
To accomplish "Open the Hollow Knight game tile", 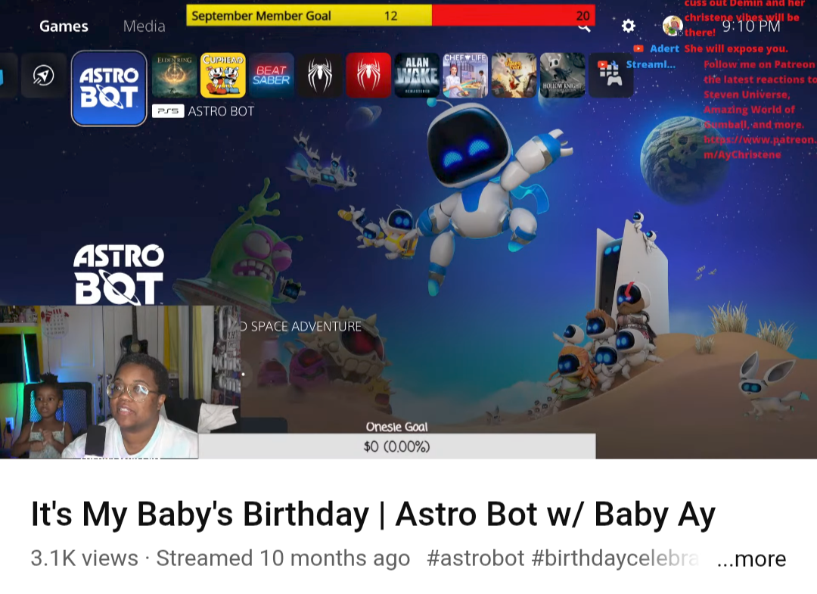I will pyautogui.click(x=562, y=76).
